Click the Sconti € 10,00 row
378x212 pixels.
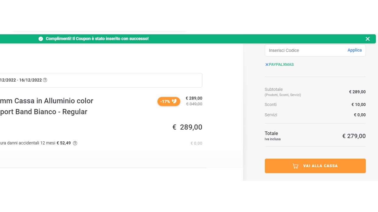click(x=315, y=105)
